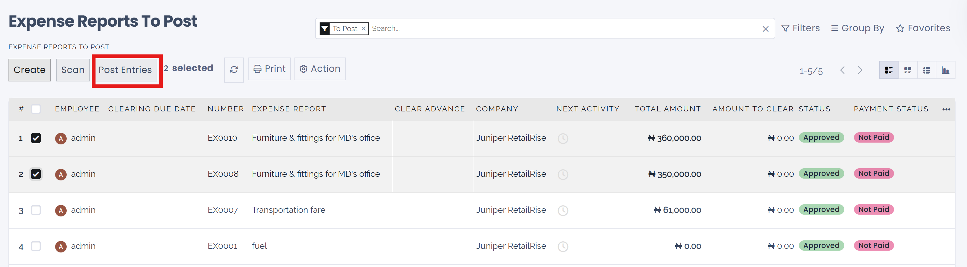The width and height of the screenshot is (967, 267).
Task: Switch to the list view icon
Action: (x=889, y=70)
